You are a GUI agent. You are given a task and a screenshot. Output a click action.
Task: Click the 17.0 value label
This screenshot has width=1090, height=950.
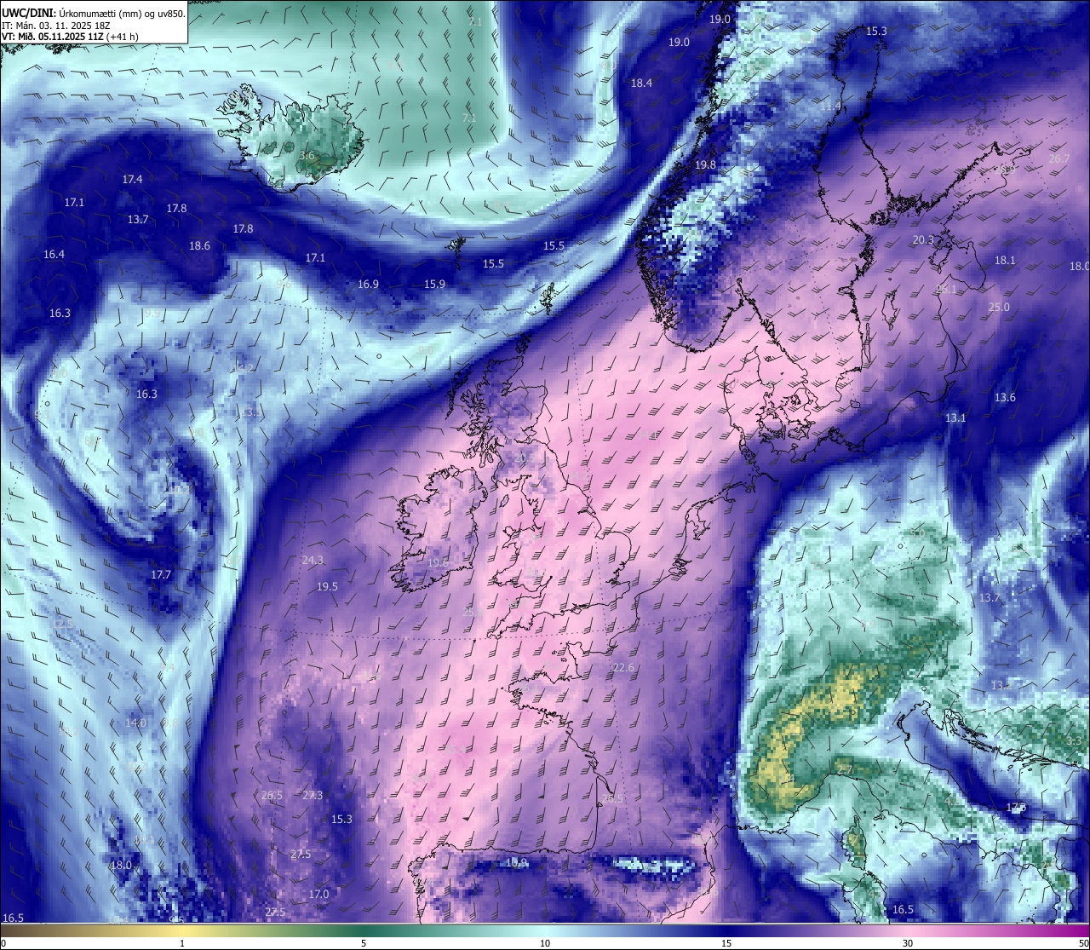[x=318, y=895]
